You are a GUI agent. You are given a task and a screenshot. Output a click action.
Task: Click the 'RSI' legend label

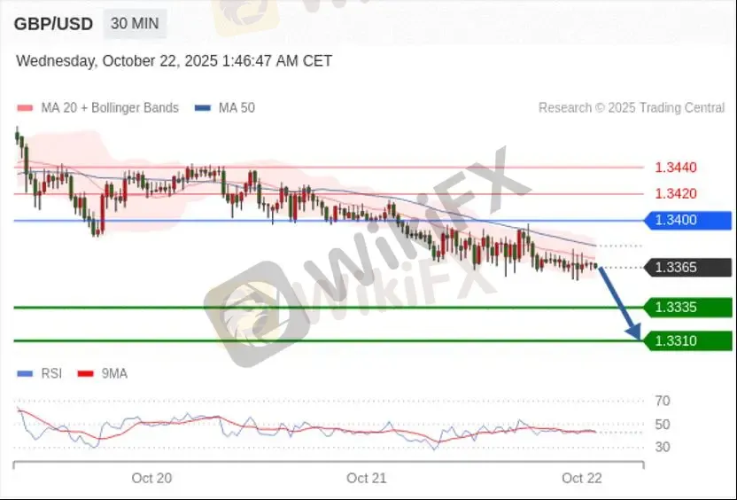(51, 374)
